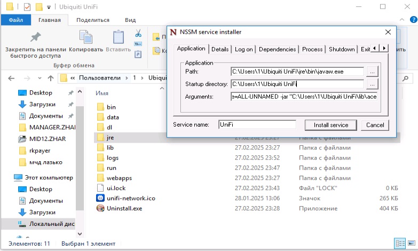Image resolution: width=418 pixels, height=251 pixels.
Task: Open the NSSM Log on tab
Action: click(243, 49)
